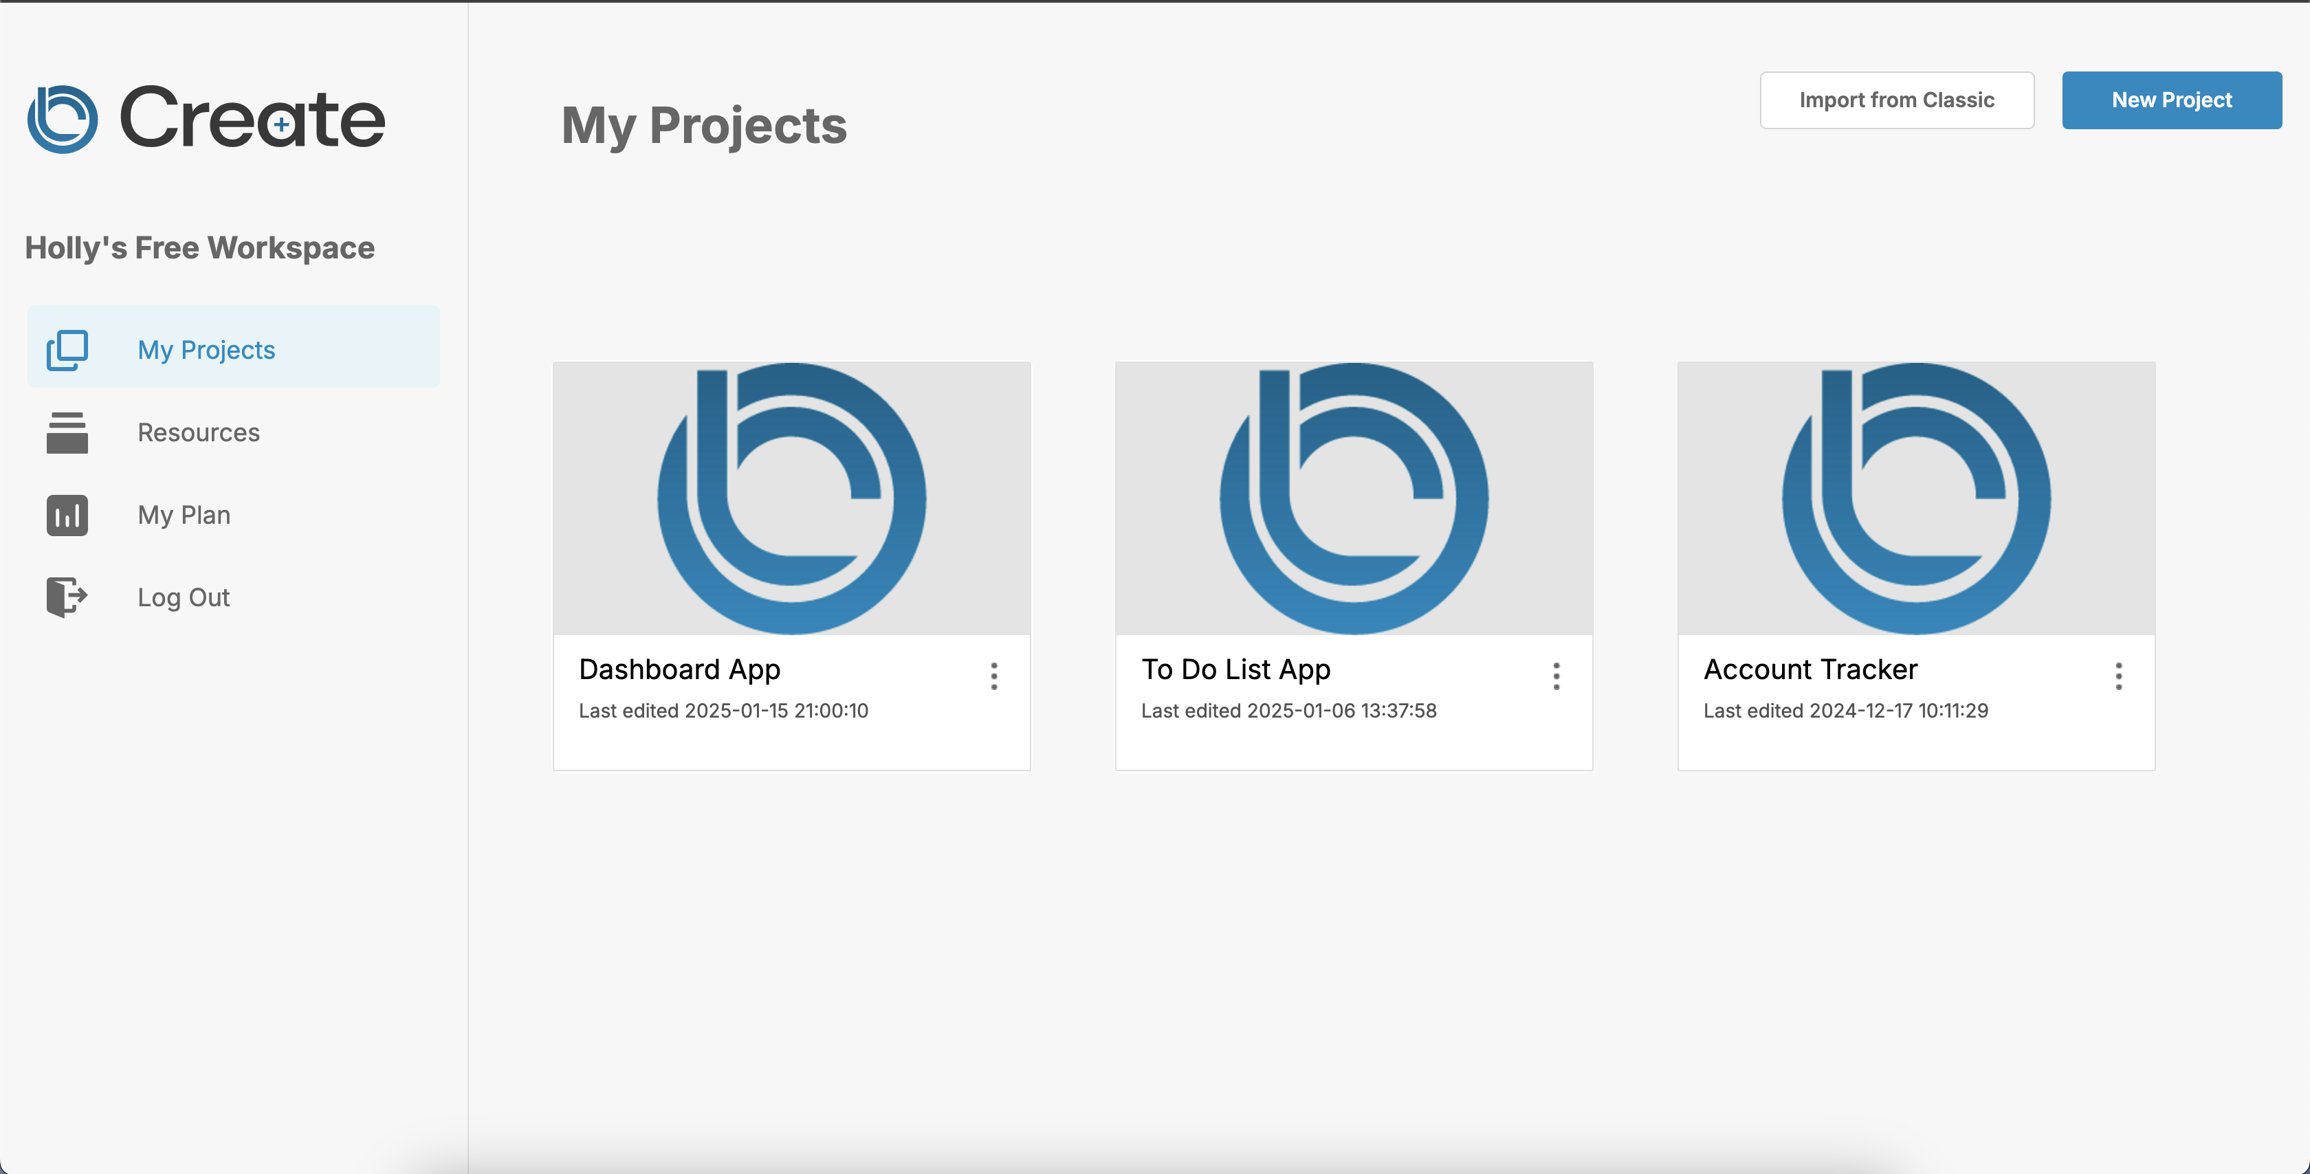Click Last edited 2024-12-17 10:11:29 text
Image resolution: width=2310 pixels, height=1174 pixels.
click(1845, 710)
